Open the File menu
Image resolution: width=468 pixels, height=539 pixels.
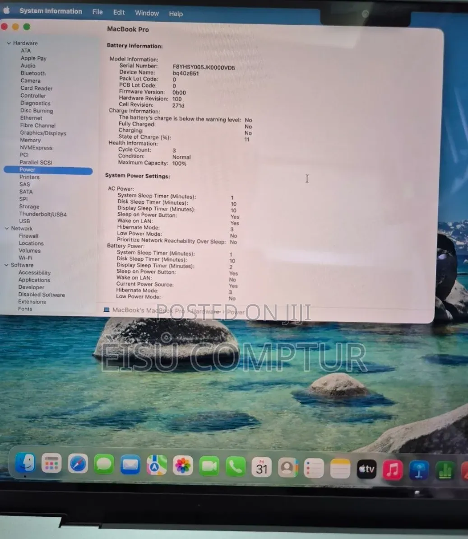(x=97, y=12)
